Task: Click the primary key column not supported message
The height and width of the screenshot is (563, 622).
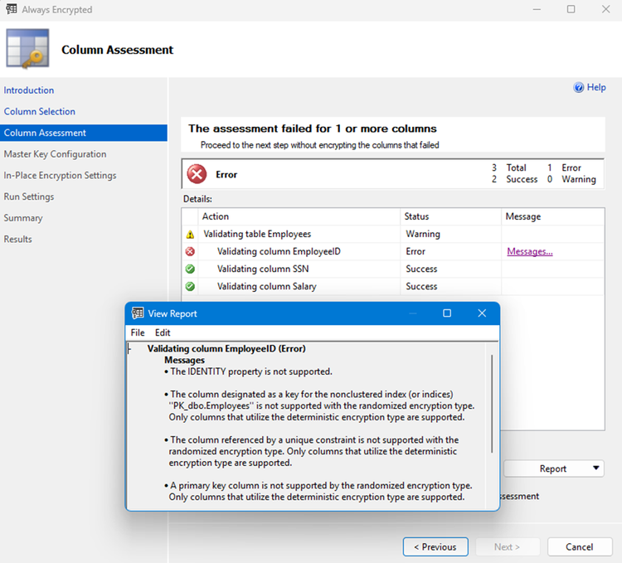Action: click(318, 491)
